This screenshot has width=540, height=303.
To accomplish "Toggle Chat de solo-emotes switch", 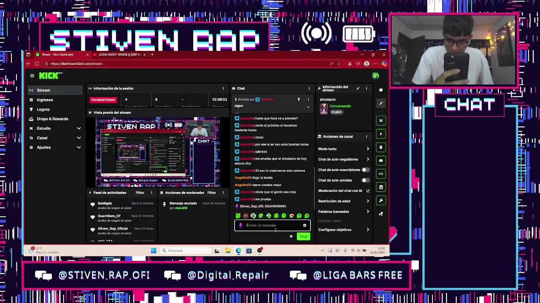I will coord(365,181).
